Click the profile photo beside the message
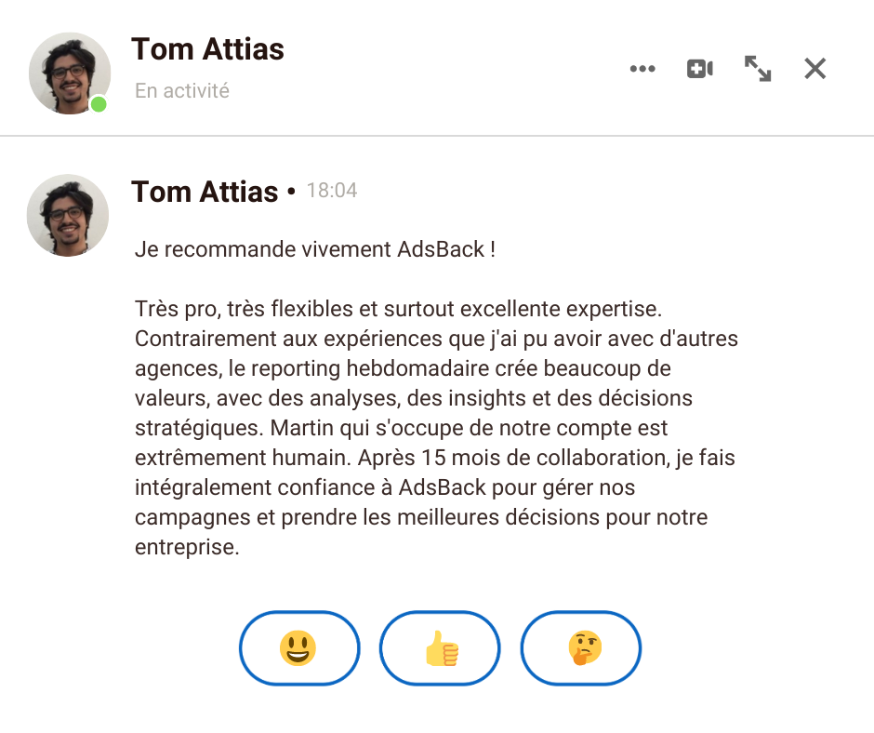Image resolution: width=874 pixels, height=733 pixels. pyautogui.click(x=68, y=215)
